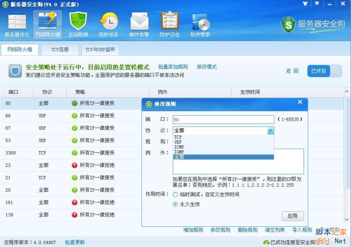Screen dimensions: 351x247
Task: Open the 软件管家 disc icon
Action: point(200,25)
